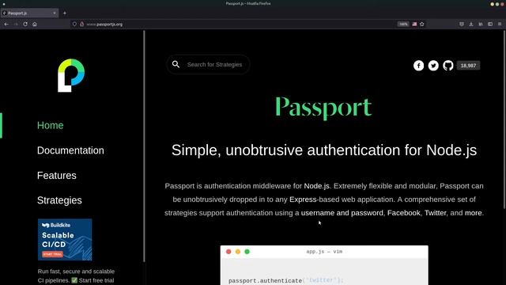506x285 pixels.
Task: Open the Facebook share icon
Action: pos(418,66)
